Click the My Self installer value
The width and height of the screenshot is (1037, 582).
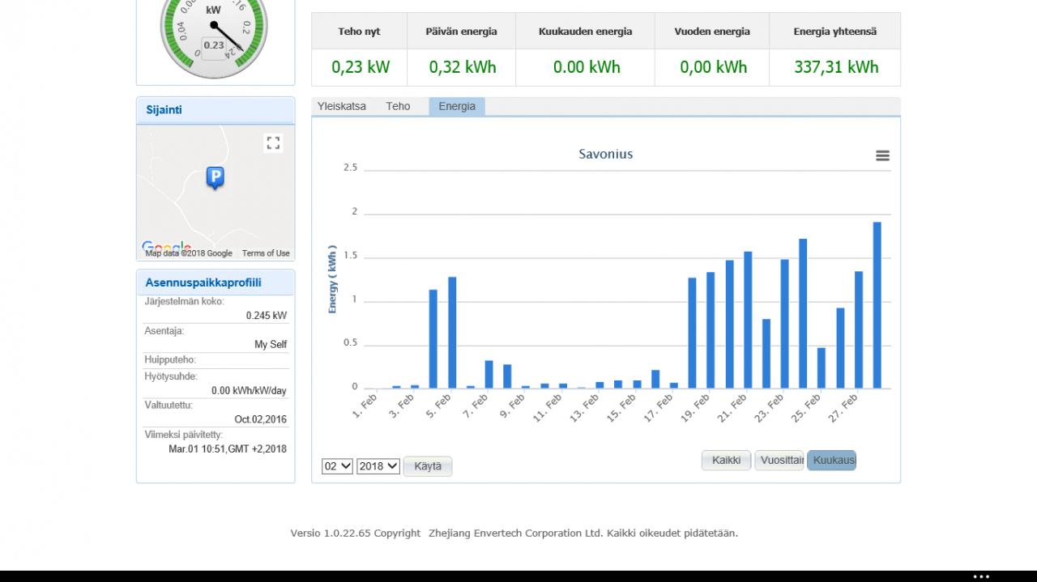pos(271,345)
